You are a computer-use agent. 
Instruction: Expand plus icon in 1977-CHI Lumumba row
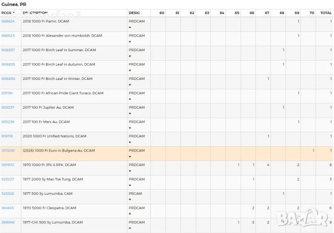[x=130, y=228]
